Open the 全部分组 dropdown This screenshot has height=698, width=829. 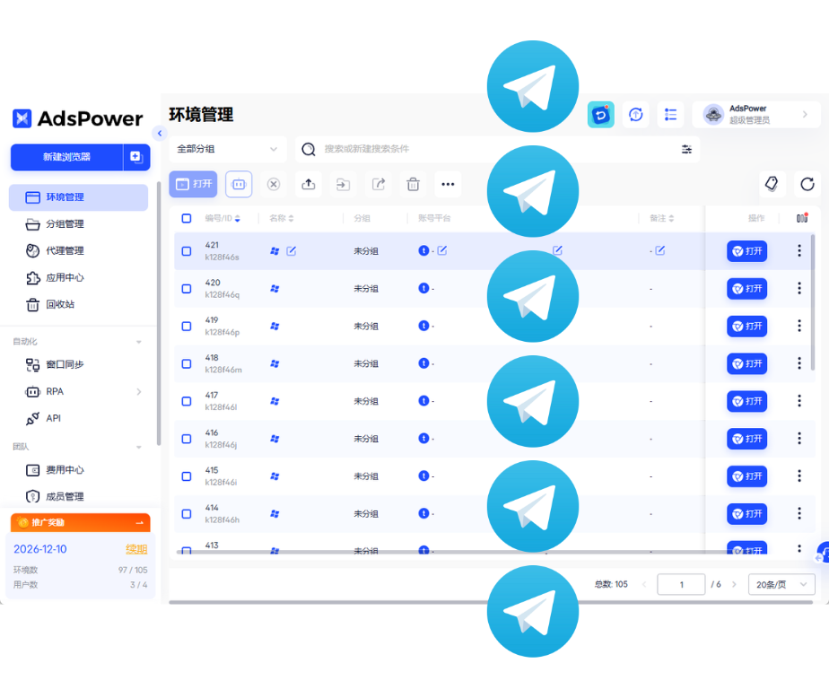pyautogui.click(x=227, y=149)
